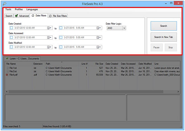Screen dimensions: 185x131
Task: Open the Date Created start calendar dropdown
Action: coord(49,28)
